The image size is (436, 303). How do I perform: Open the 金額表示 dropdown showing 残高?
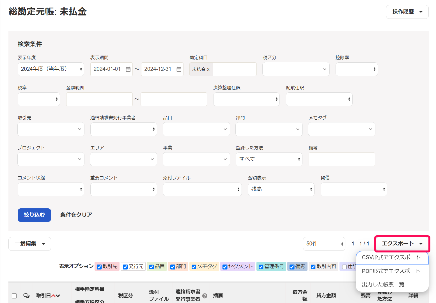pyautogui.click(x=281, y=189)
